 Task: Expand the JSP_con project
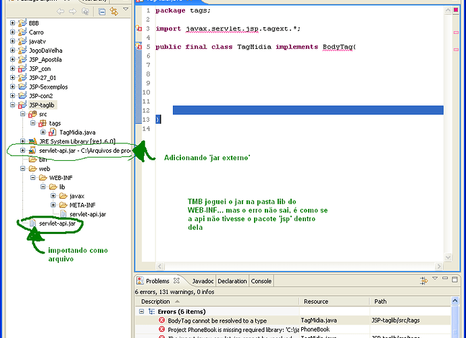coord(12,68)
